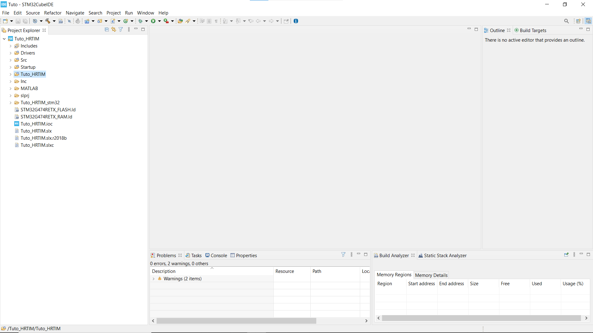Expand the Src folder
593x333 pixels.
11,60
